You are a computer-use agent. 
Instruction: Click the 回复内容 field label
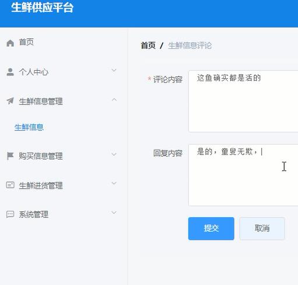(x=168, y=153)
